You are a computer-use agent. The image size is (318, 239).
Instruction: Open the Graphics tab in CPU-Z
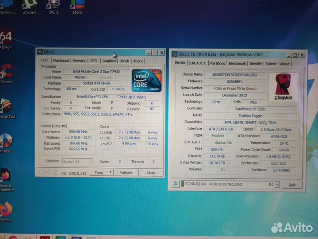pos(109,61)
